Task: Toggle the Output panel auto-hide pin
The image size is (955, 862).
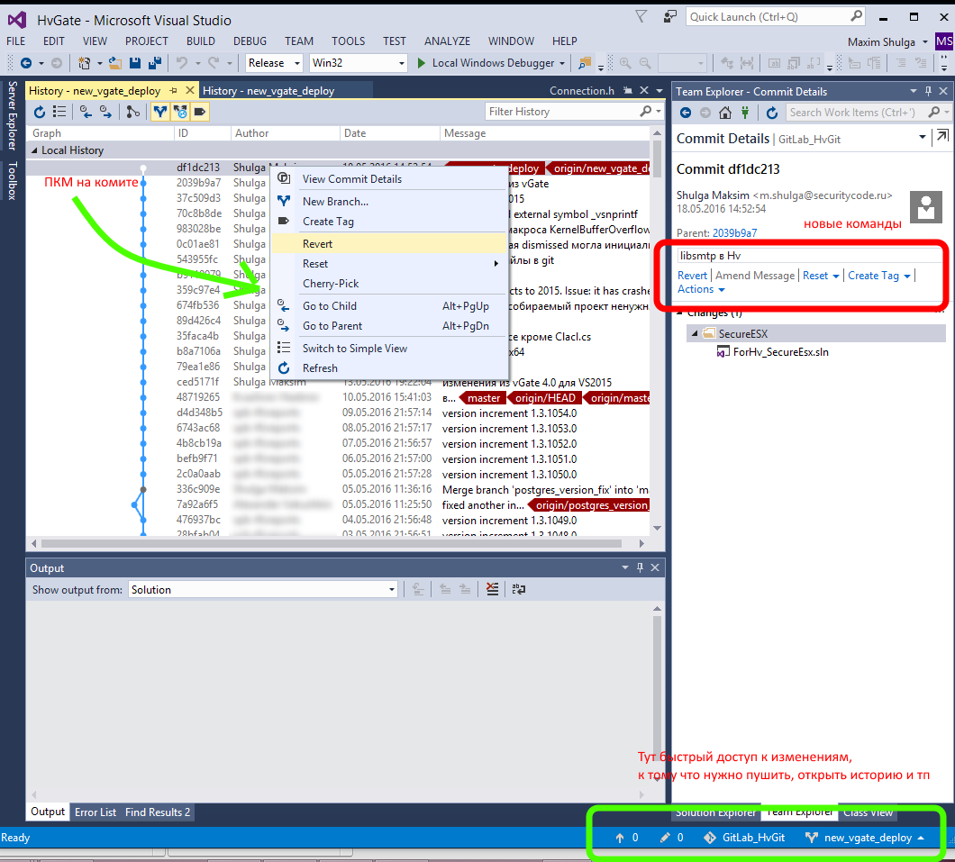Action: pyautogui.click(x=640, y=567)
